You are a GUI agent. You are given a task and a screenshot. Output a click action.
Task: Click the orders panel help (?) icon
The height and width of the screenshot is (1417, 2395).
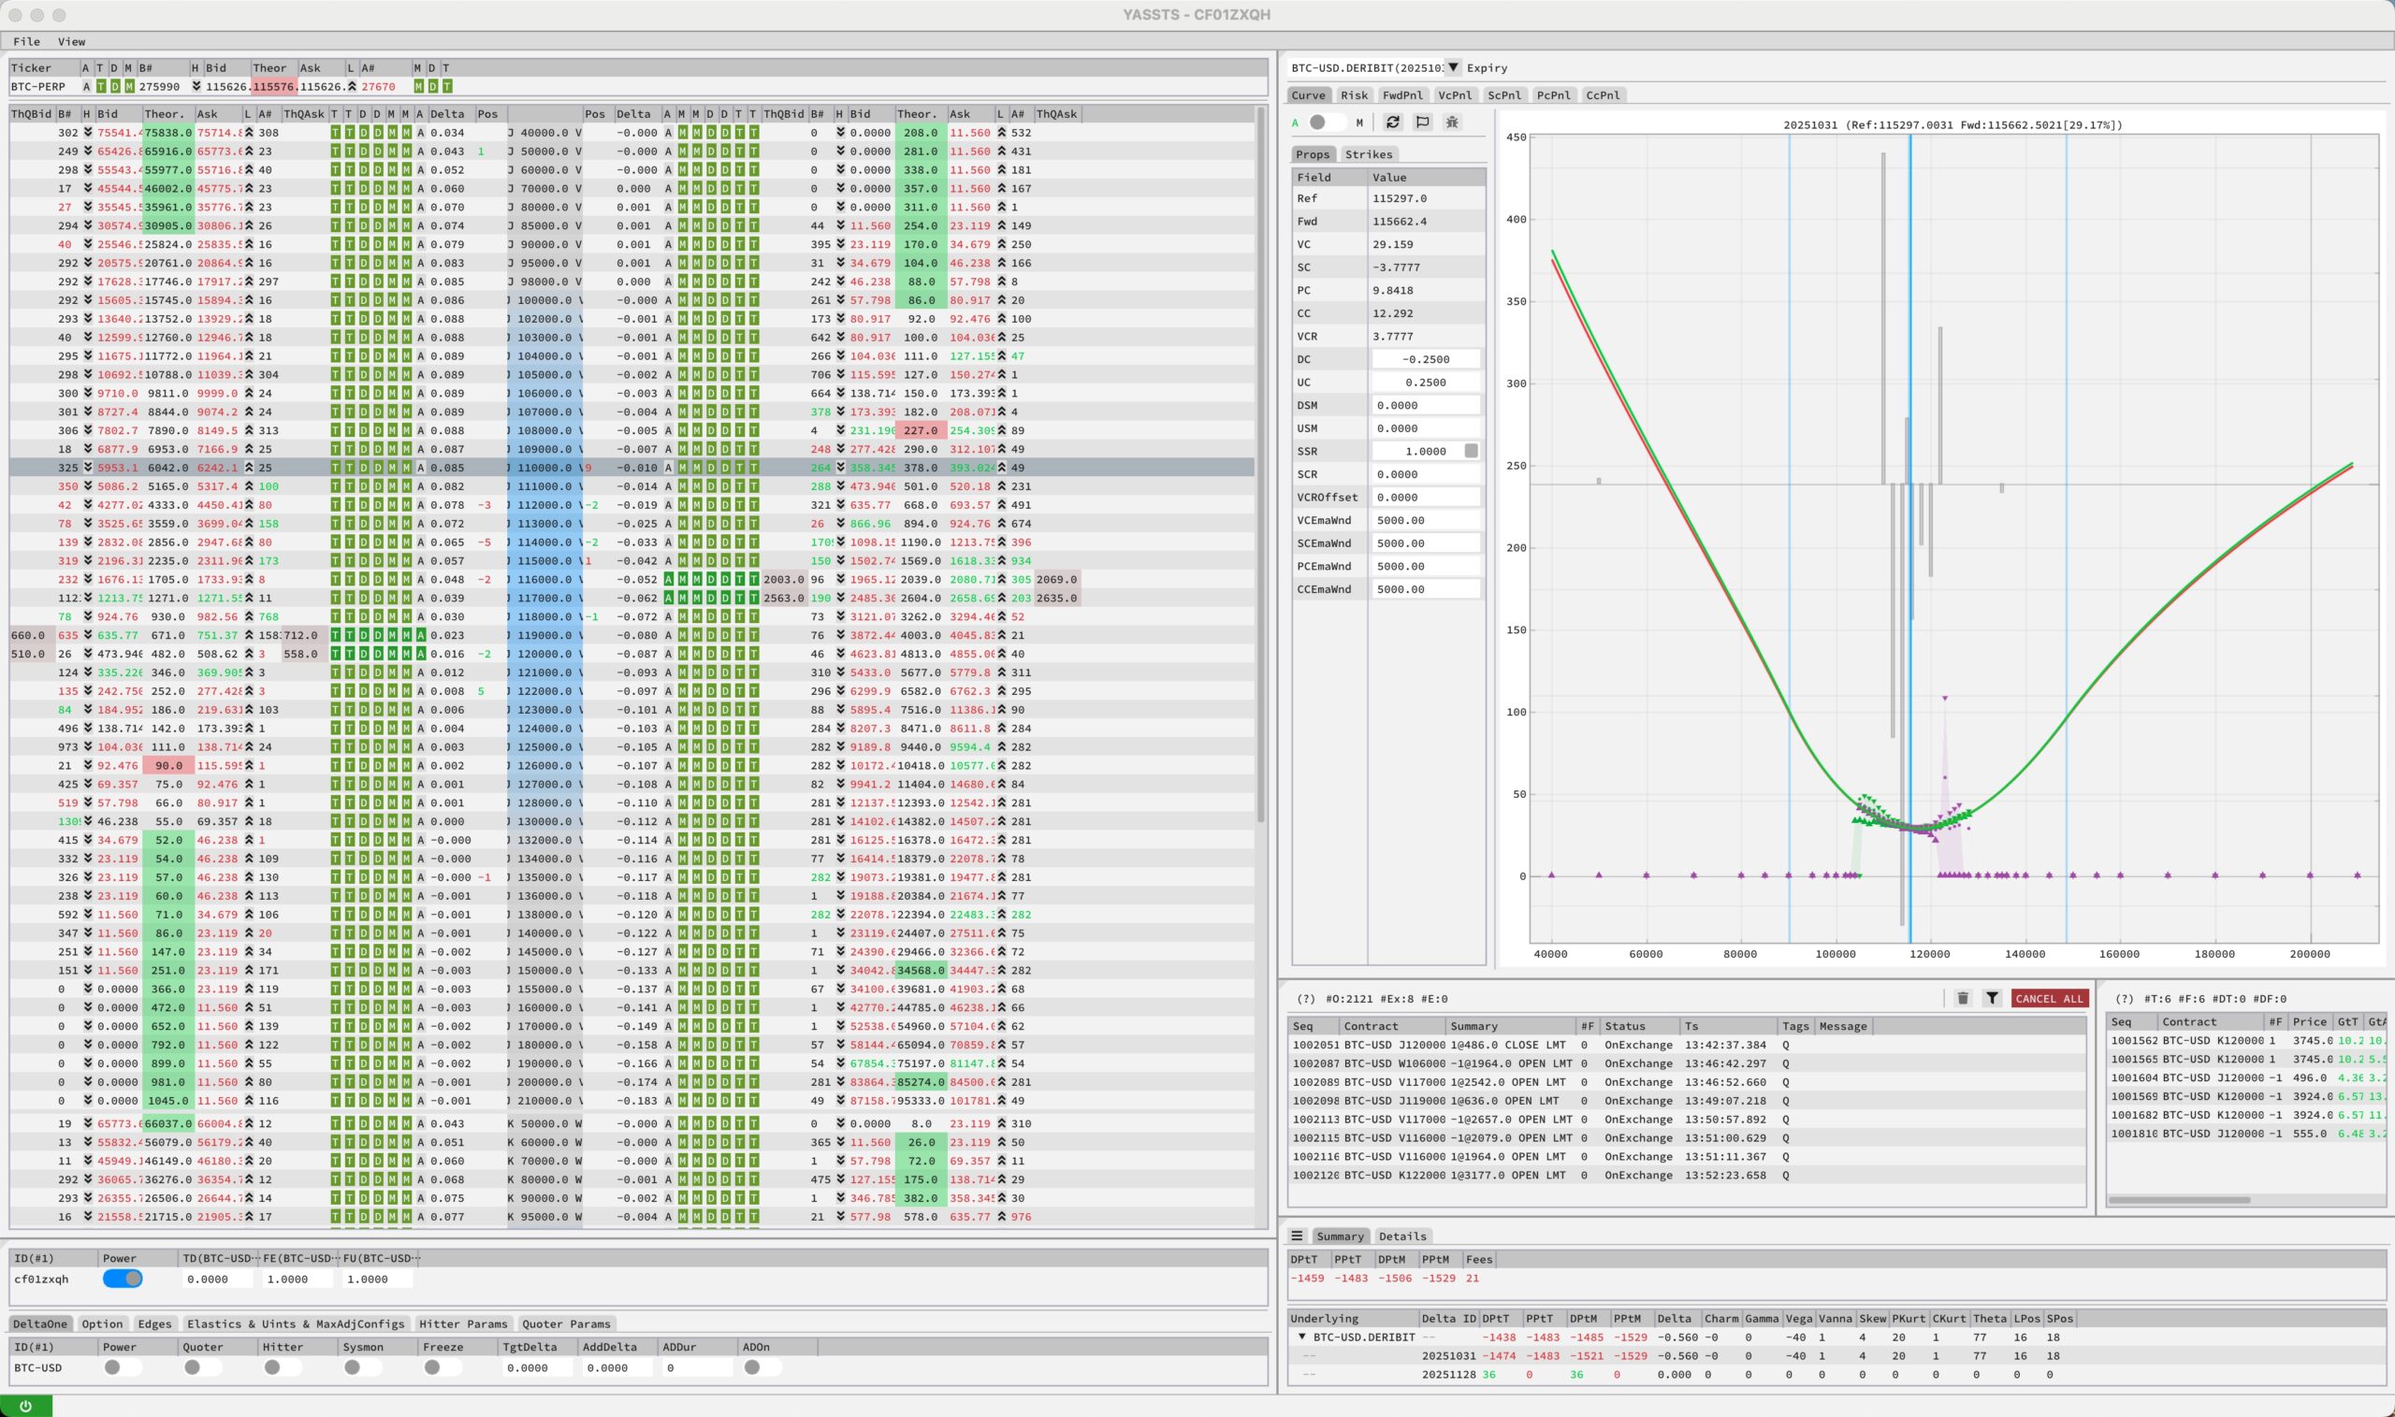tap(1304, 999)
